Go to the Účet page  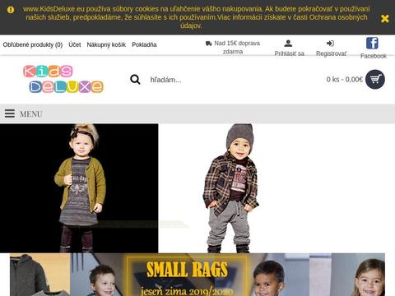pos(75,44)
